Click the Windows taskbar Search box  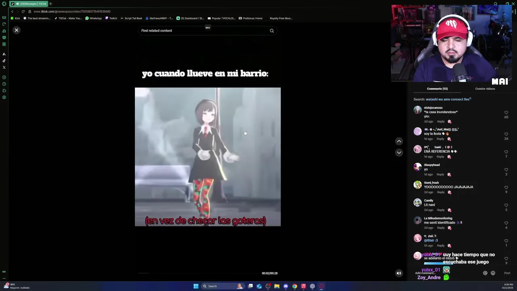(223, 286)
